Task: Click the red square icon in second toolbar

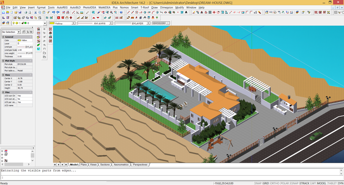Action: pyautogui.click(x=58, y=18)
